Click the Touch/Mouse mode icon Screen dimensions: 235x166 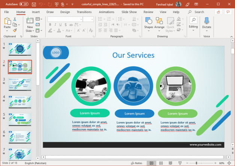[x=63, y=4]
